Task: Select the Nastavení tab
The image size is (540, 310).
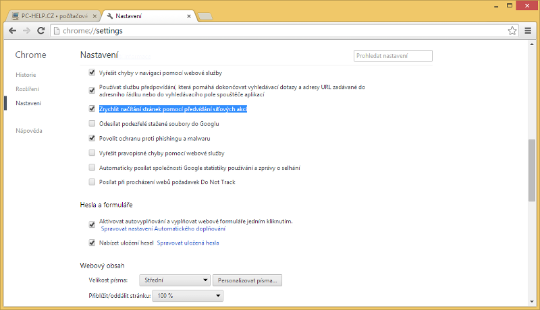Action: (148, 16)
